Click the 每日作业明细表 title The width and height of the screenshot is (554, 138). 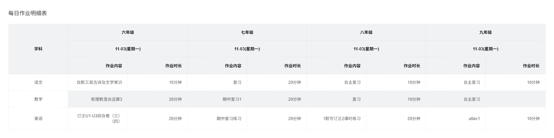(x=28, y=13)
